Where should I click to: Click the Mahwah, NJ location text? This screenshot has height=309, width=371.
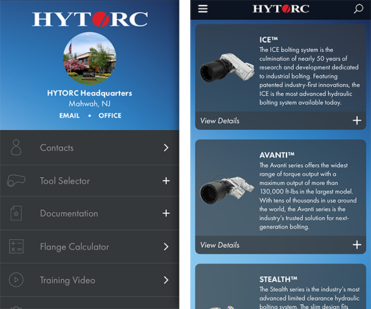pos(90,104)
